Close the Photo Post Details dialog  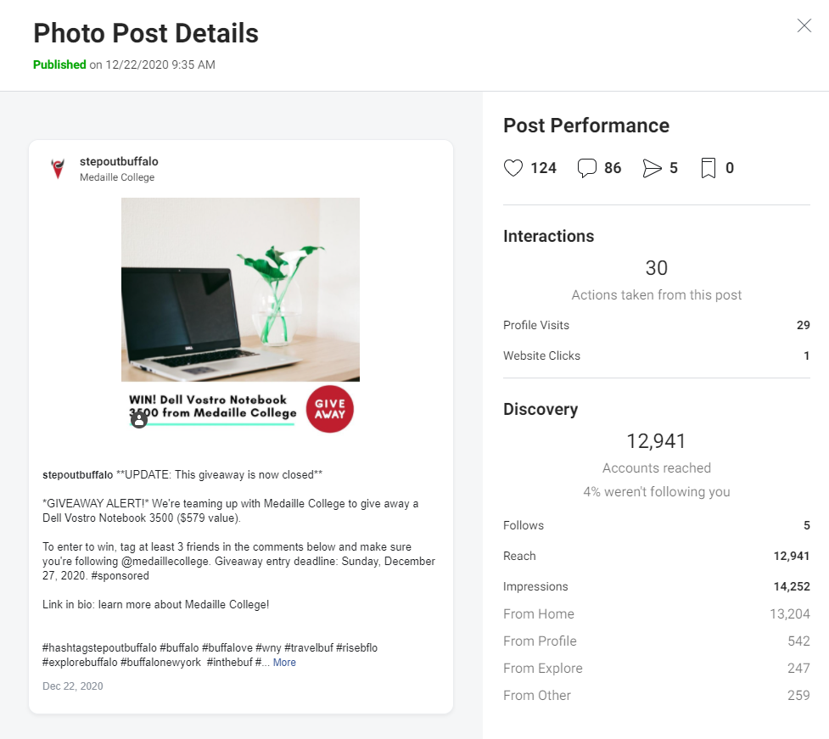[x=804, y=25]
